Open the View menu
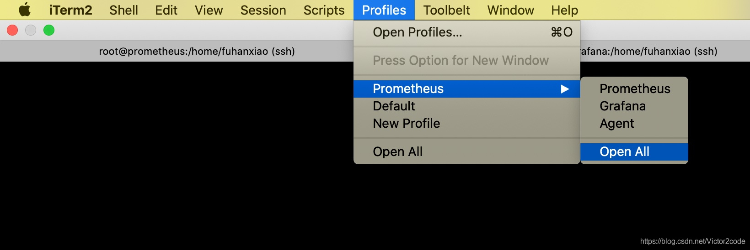 pos(209,10)
